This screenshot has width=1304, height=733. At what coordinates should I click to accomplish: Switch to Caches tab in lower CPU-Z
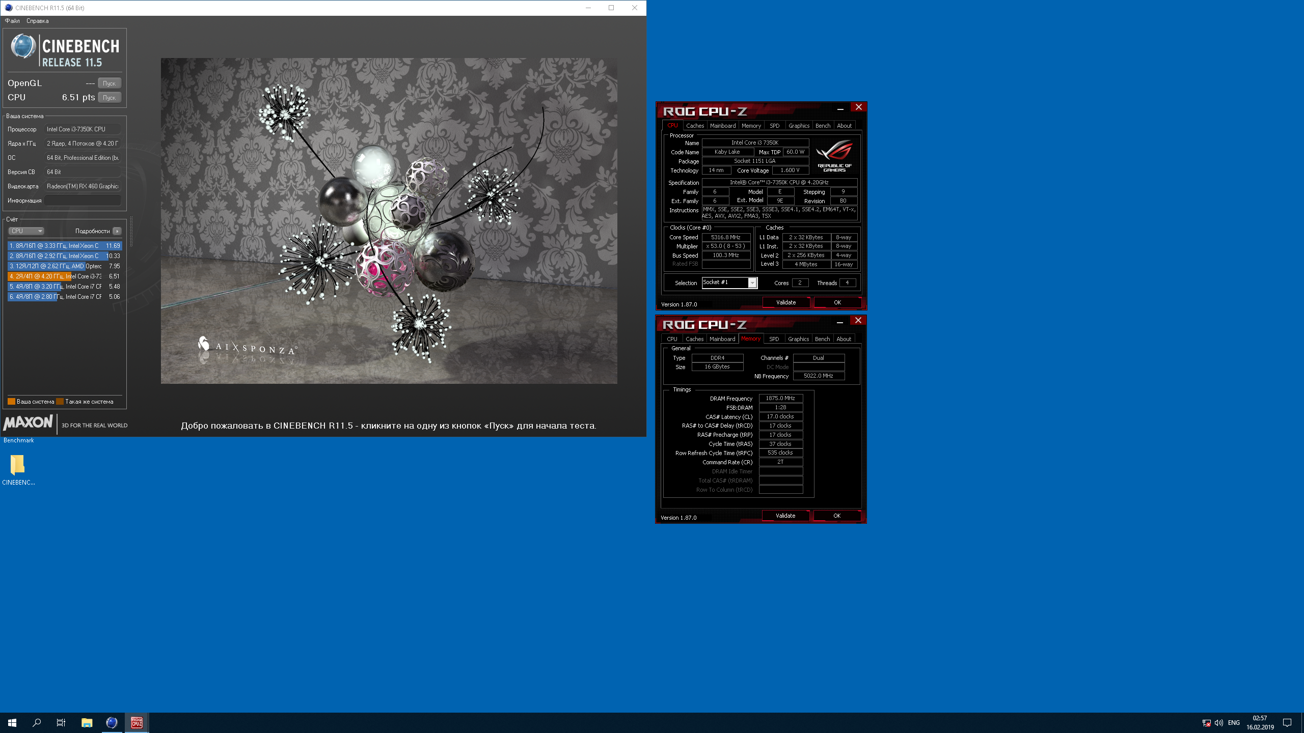(694, 339)
